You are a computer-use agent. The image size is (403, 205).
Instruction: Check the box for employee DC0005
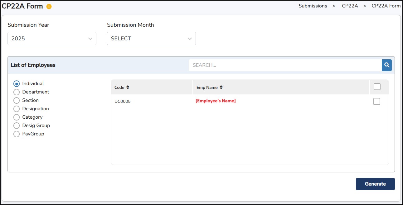coord(377,102)
